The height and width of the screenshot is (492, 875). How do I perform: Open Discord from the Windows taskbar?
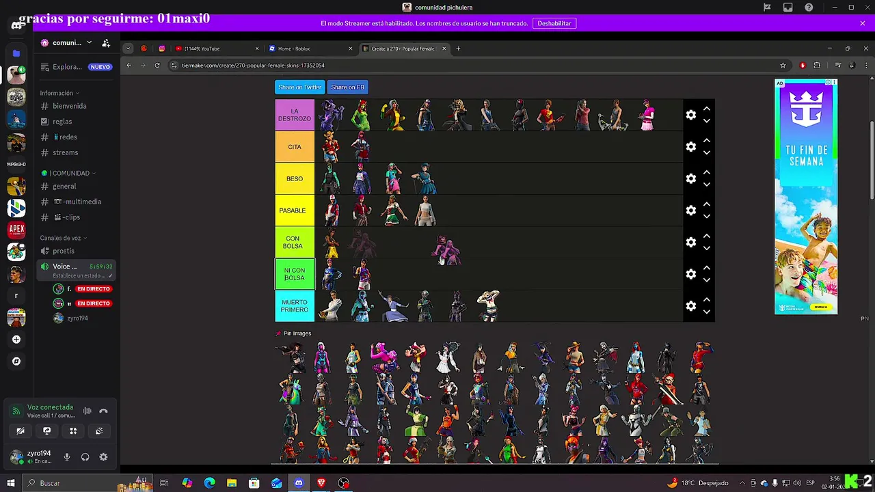click(299, 483)
